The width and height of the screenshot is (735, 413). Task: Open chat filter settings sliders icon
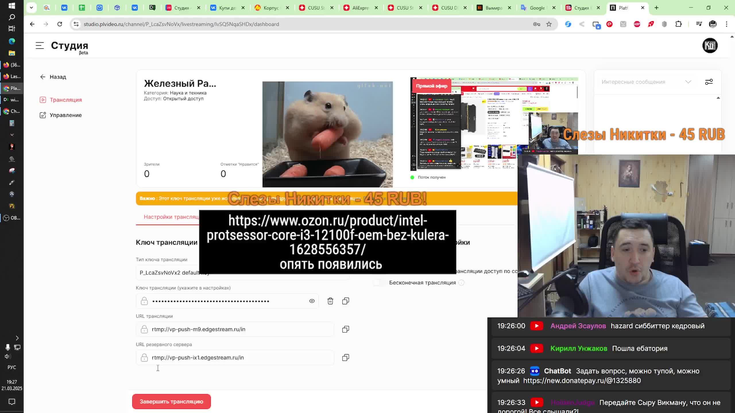point(709,82)
